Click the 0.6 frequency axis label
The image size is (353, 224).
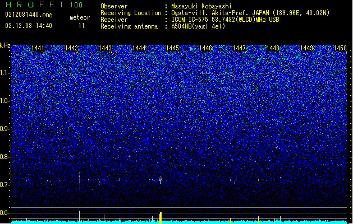(x=4, y=213)
